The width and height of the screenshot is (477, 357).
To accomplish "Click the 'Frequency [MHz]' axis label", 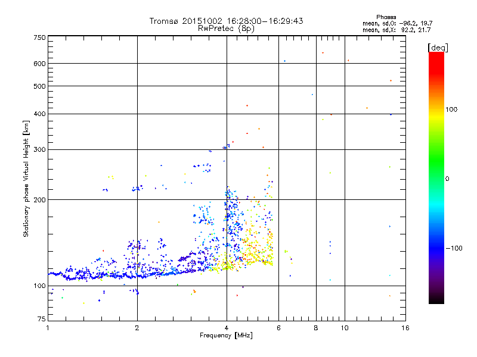I will point(226,336).
